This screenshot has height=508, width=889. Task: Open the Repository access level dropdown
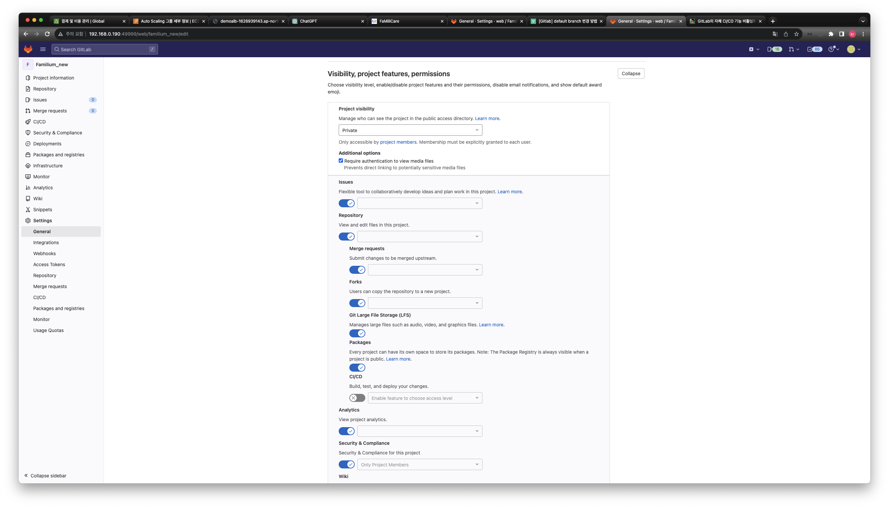(x=420, y=237)
